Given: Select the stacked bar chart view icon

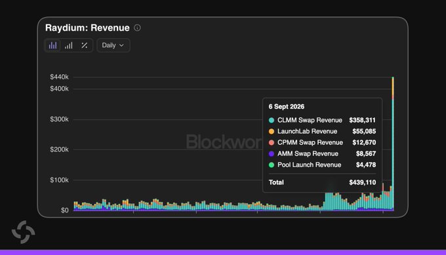Looking at the screenshot, I should tap(52, 45).
